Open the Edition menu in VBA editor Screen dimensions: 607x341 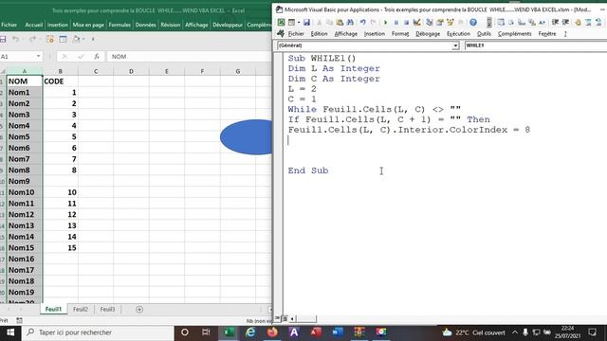(319, 34)
